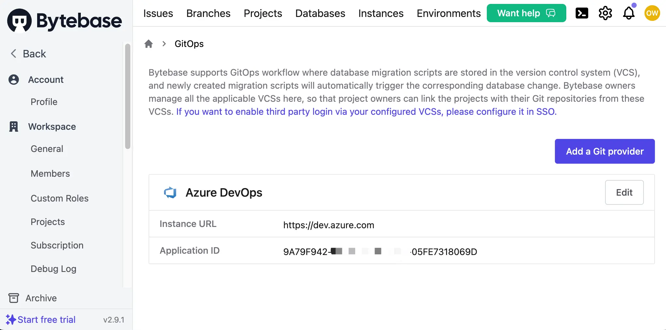The height and width of the screenshot is (330, 666).
Task: Click the https://dev.azure.com URL value
Action: 328,225
